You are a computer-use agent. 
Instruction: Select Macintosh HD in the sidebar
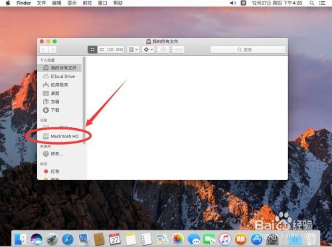pos(60,136)
